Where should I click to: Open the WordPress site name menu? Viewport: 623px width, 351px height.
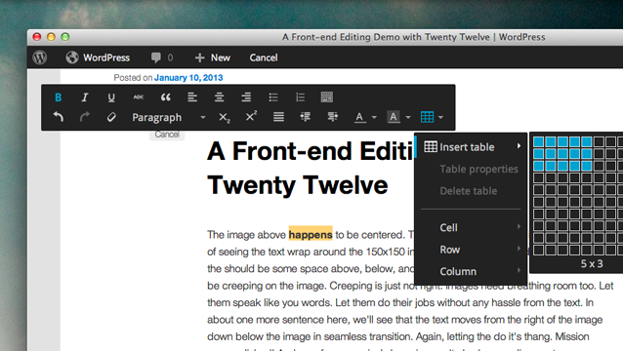click(x=98, y=58)
